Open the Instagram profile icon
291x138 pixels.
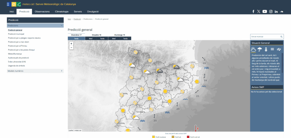(271, 11)
